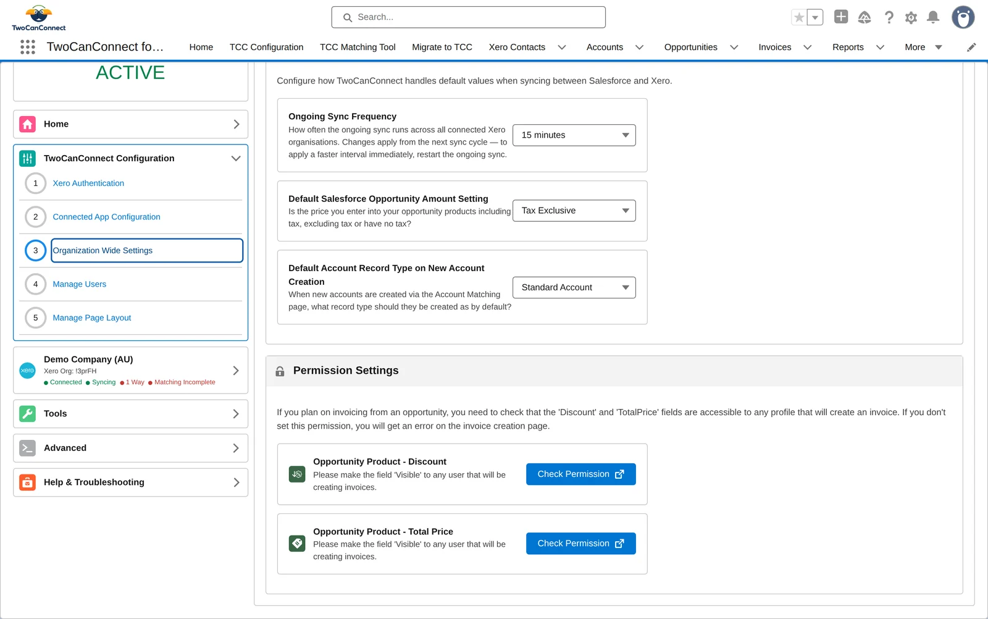Click step 5 circle for Manage Page Layout
The image size is (988, 619).
point(36,318)
